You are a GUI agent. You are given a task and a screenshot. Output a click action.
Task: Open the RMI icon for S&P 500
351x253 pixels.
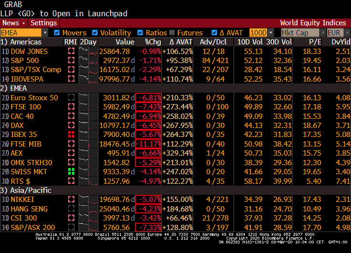(71, 61)
